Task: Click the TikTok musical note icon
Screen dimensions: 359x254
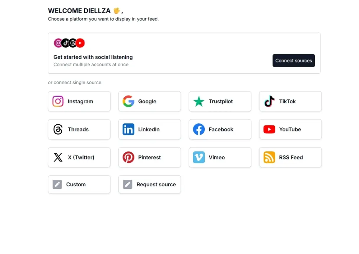Action: tap(269, 101)
